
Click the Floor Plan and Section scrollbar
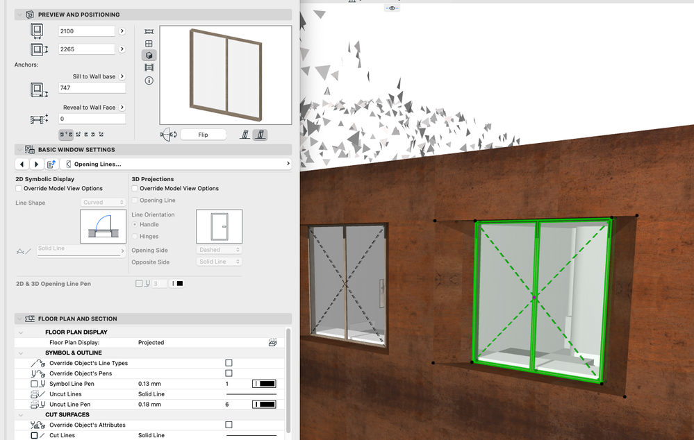click(x=288, y=380)
